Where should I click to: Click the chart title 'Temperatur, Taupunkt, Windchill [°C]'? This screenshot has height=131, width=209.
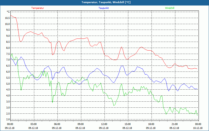[106, 2]
